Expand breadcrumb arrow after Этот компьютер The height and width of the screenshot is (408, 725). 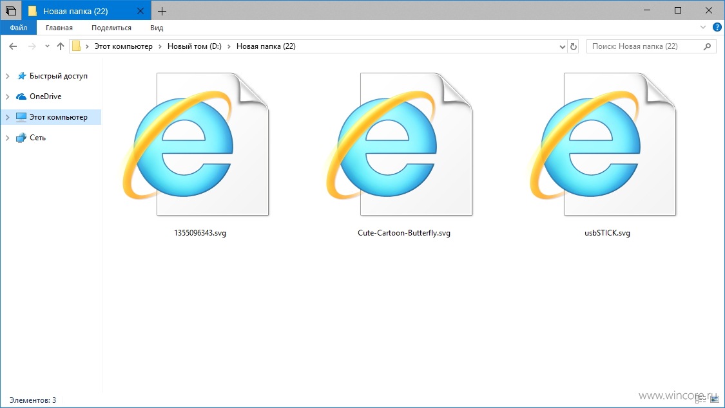pyautogui.click(x=160, y=46)
